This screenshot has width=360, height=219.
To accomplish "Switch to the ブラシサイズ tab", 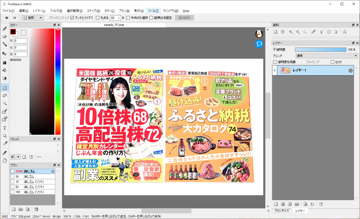I will coord(282,211).
